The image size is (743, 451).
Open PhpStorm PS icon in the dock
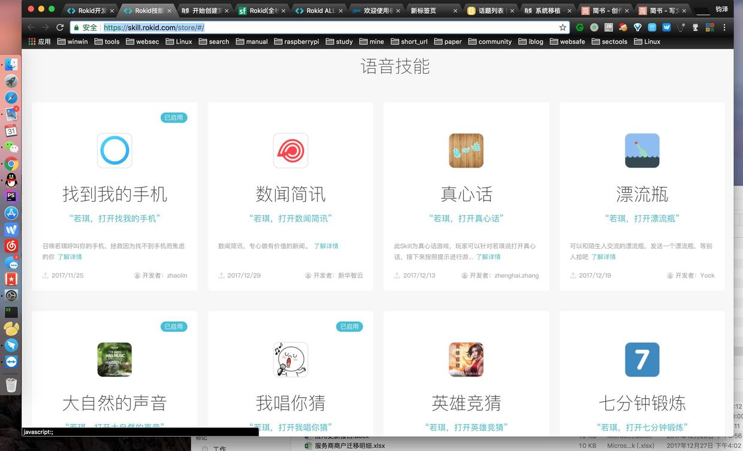click(11, 196)
